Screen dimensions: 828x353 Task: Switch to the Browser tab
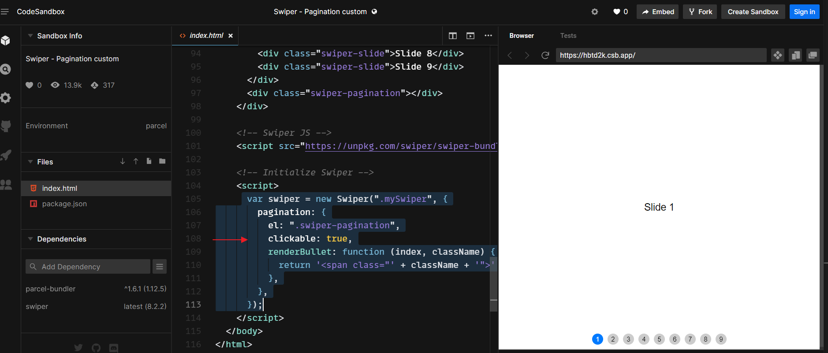point(522,36)
